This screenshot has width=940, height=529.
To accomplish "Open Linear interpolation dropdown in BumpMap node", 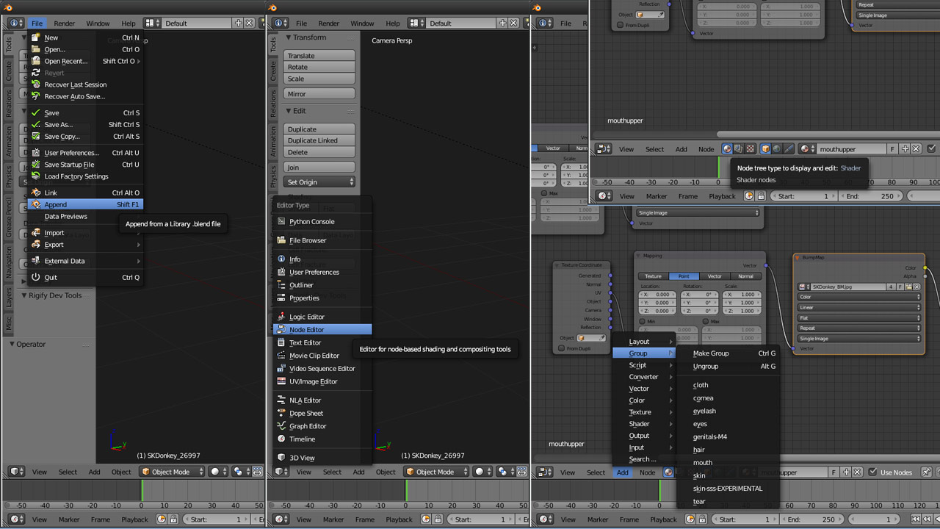I will 859,307.
